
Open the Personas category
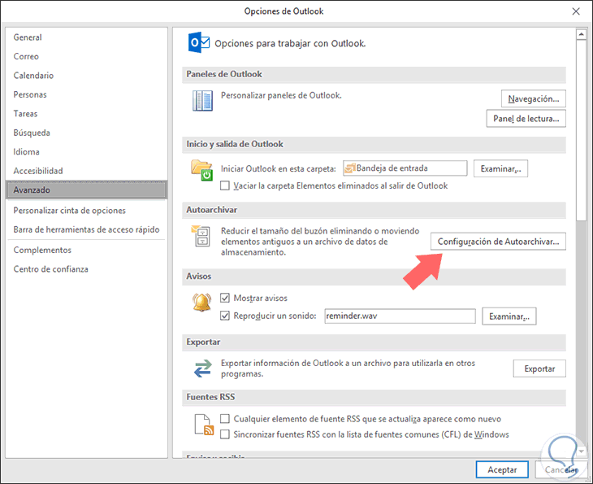point(87,94)
